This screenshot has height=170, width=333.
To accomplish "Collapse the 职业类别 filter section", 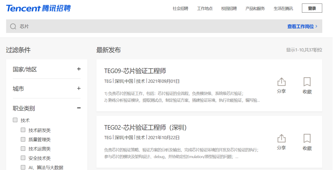I will pyautogui.click(x=79, y=108).
